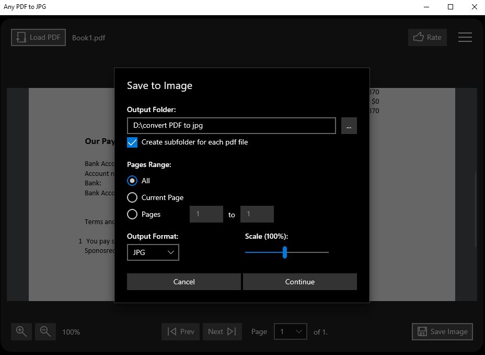Click the Save Image disk icon button

442,331
